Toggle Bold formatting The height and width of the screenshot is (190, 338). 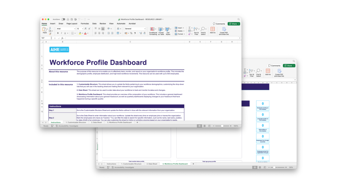coord(58,33)
